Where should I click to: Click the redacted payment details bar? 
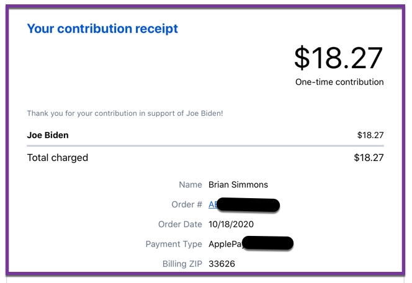pos(268,243)
